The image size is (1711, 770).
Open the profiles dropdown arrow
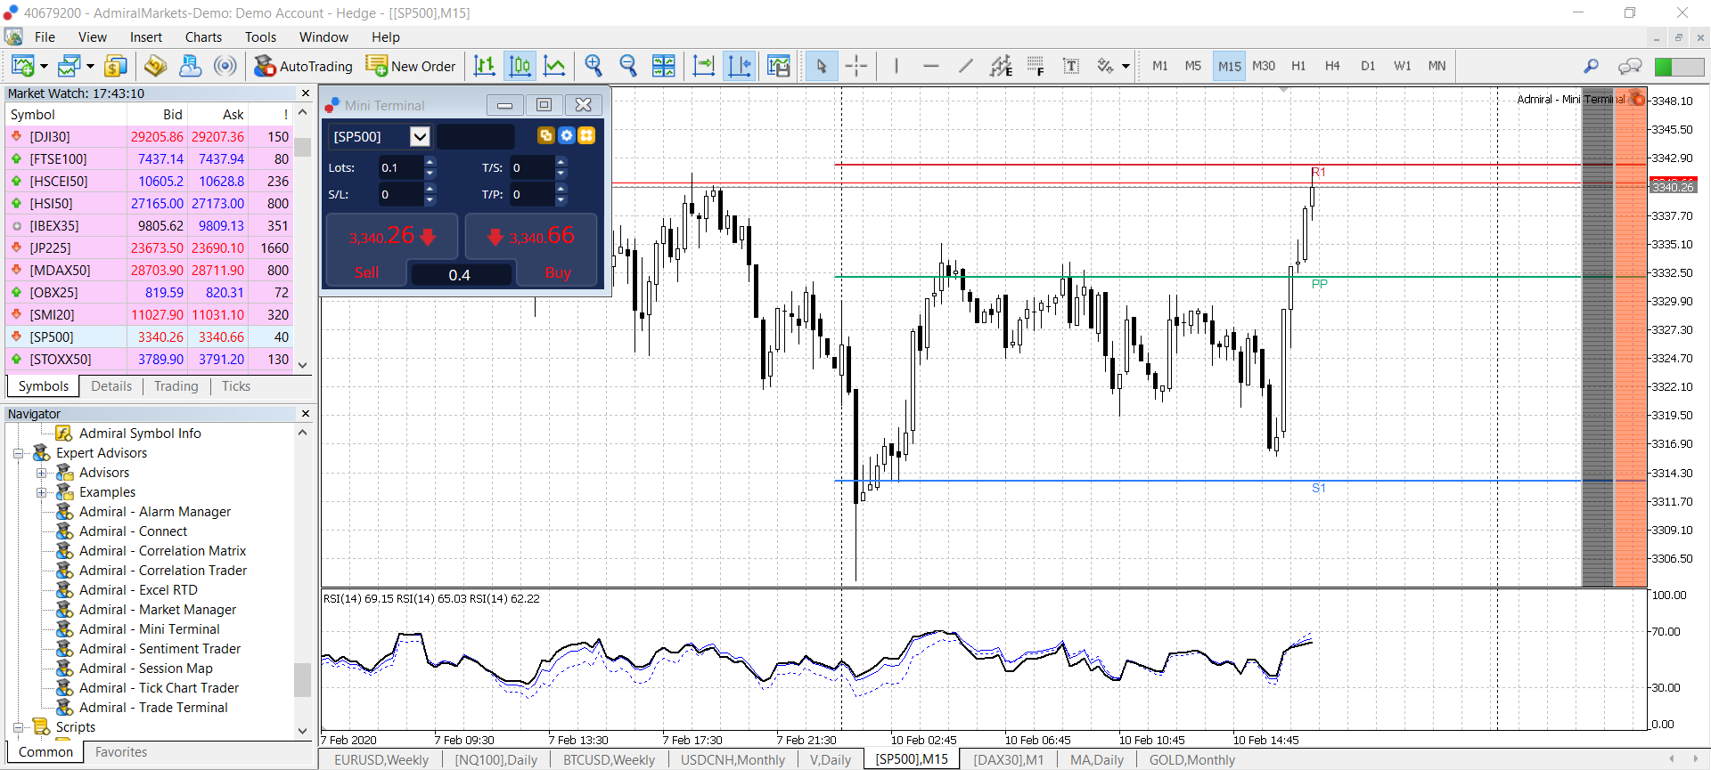pyautogui.click(x=90, y=66)
